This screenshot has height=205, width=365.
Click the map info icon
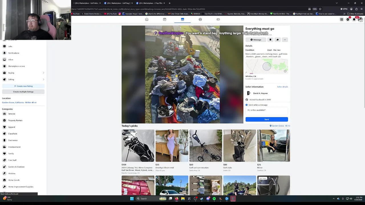click(x=285, y=71)
